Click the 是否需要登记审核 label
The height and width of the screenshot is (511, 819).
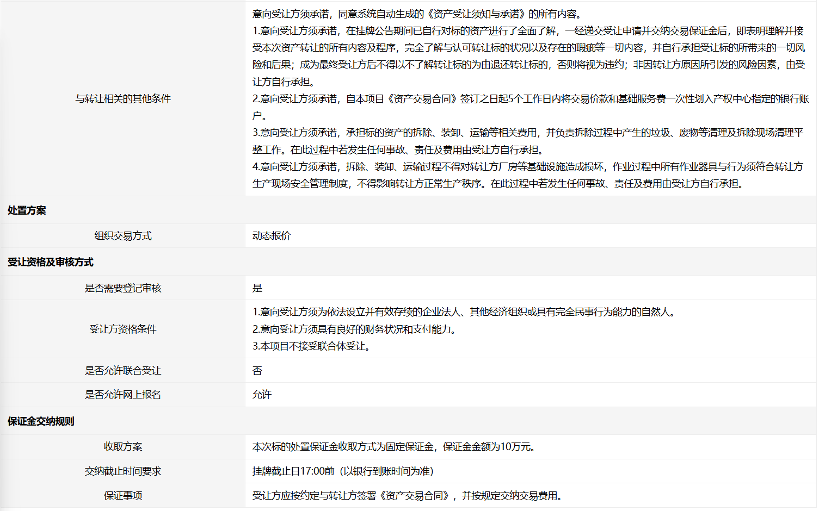point(123,288)
